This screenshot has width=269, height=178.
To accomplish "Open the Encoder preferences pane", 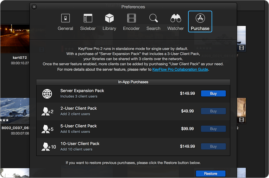I will (131, 22).
